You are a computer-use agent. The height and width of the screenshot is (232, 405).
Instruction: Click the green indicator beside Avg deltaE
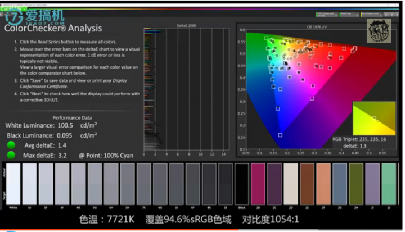(11, 145)
